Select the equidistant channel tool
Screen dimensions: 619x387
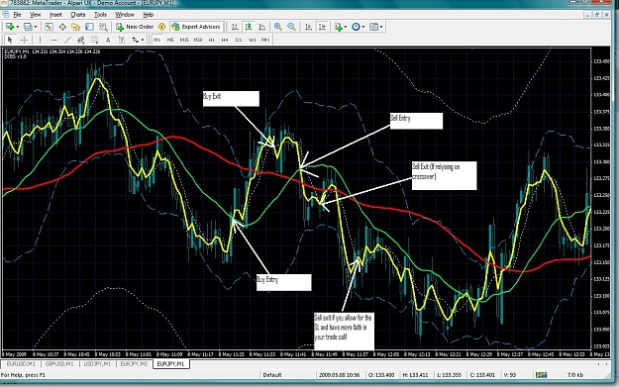pyautogui.click(x=81, y=40)
